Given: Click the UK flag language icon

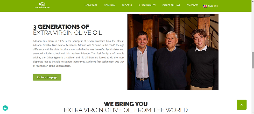Looking at the screenshot, I should pos(205,6).
